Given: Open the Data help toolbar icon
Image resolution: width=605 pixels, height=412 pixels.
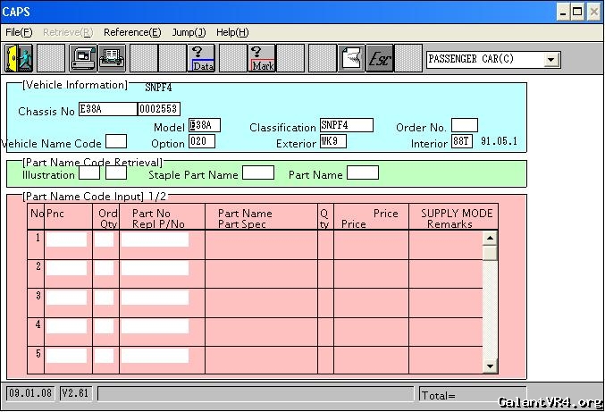Looking at the screenshot, I should (x=203, y=59).
